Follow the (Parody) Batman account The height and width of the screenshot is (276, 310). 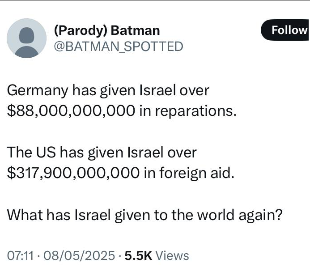(x=285, y=30)
